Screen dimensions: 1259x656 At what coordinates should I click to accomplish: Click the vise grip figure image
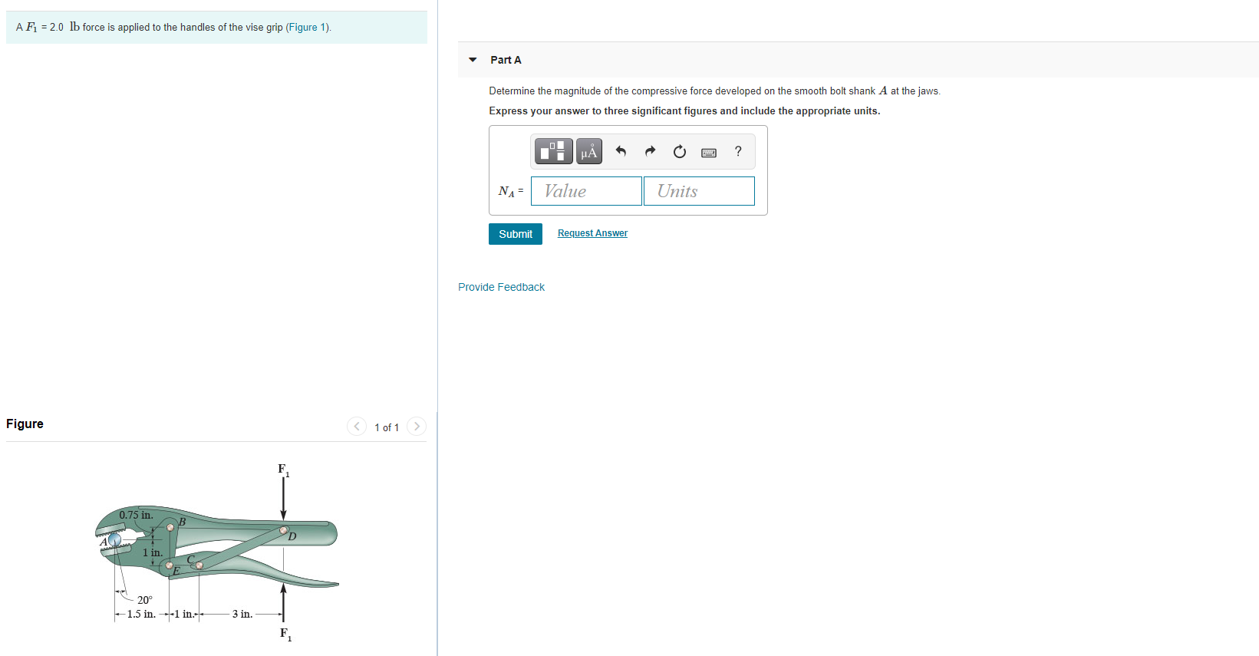click(x=217, y=552)
